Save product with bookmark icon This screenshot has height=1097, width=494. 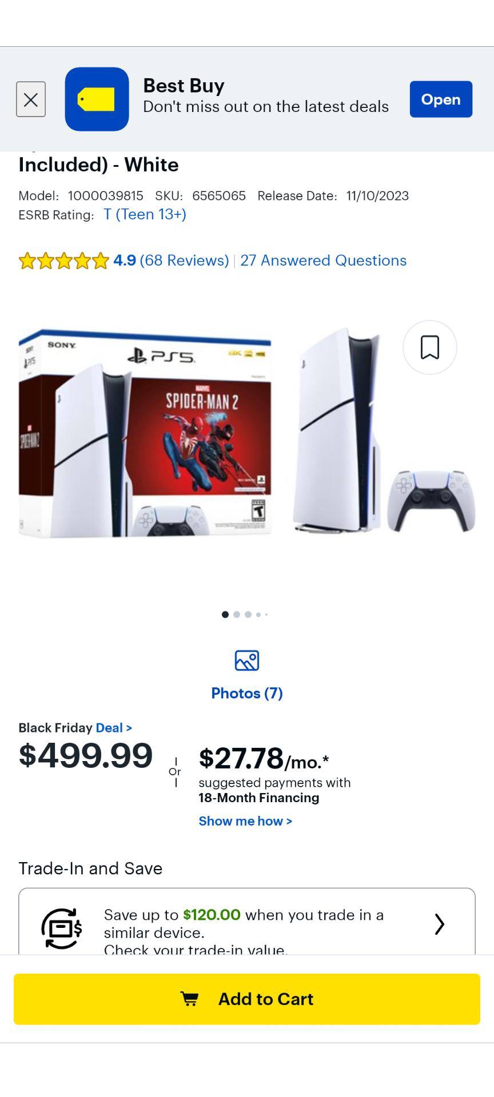point(430,347)
